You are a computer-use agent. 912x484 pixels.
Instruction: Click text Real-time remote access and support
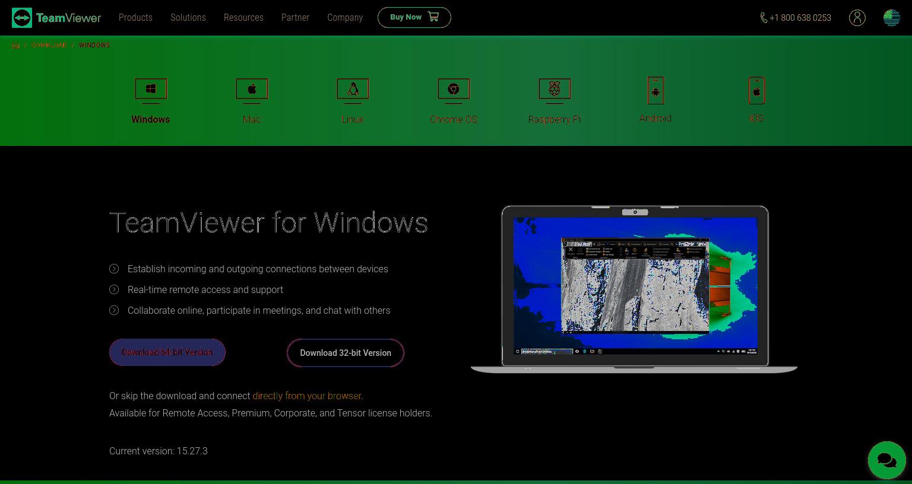pyautogui.click(x=205, y=289)
